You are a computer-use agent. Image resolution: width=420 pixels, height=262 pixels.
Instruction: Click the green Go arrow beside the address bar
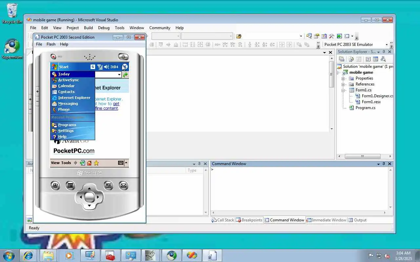(125, 75)
